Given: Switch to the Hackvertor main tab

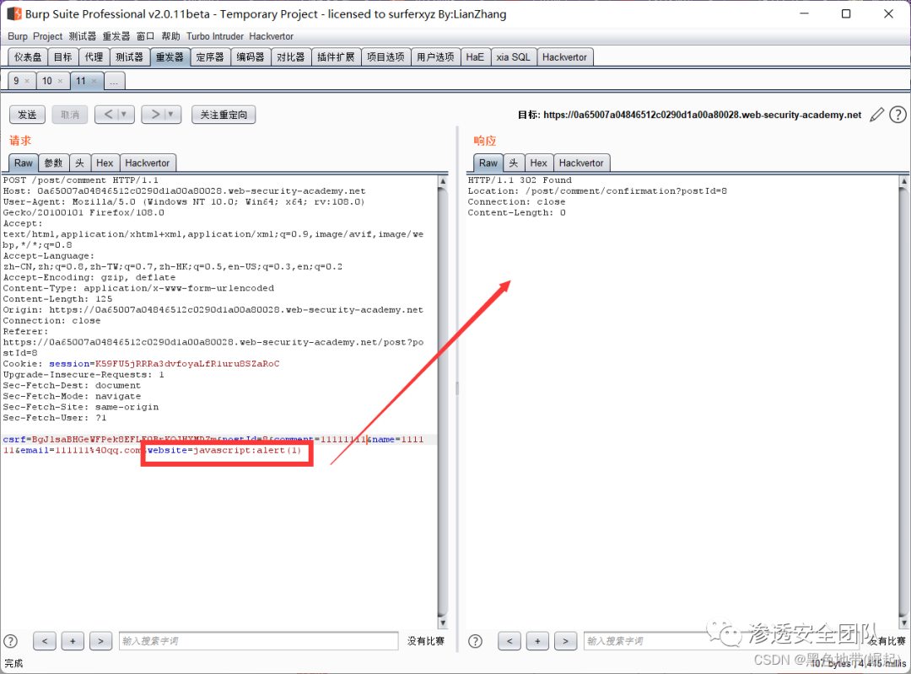Looking at the screenshot, I should click(564, 57).
